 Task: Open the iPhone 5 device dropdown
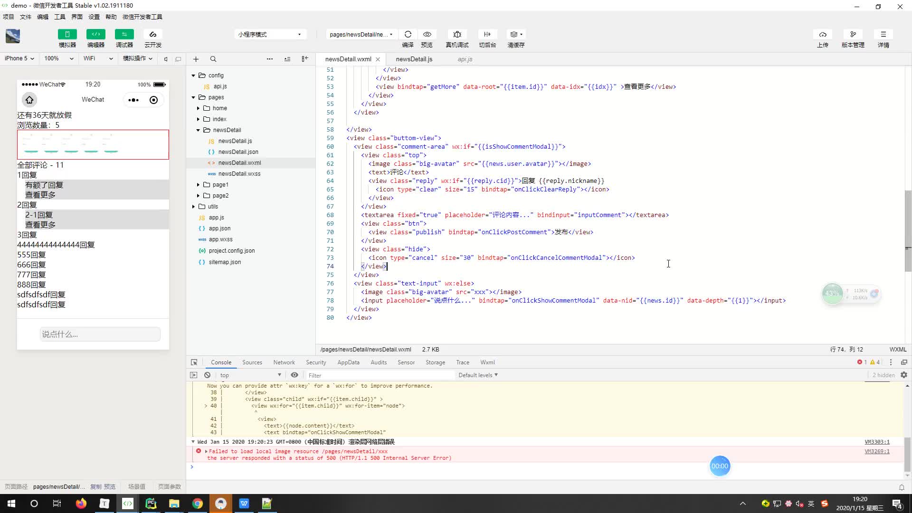[x=19, y=58]
